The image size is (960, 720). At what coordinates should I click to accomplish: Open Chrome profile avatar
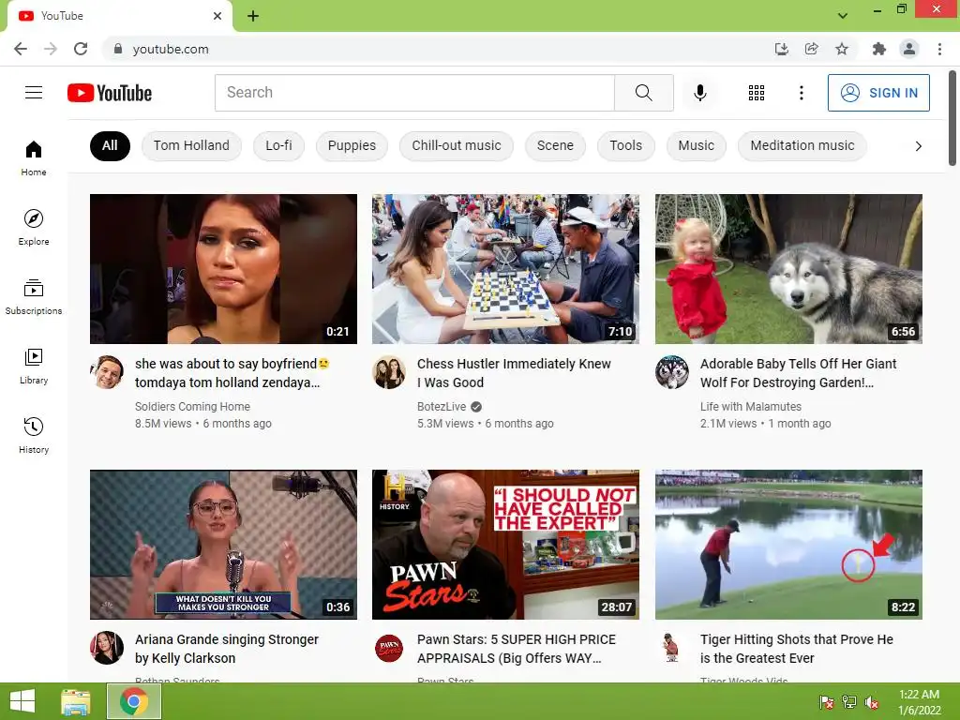pos(909,49)
